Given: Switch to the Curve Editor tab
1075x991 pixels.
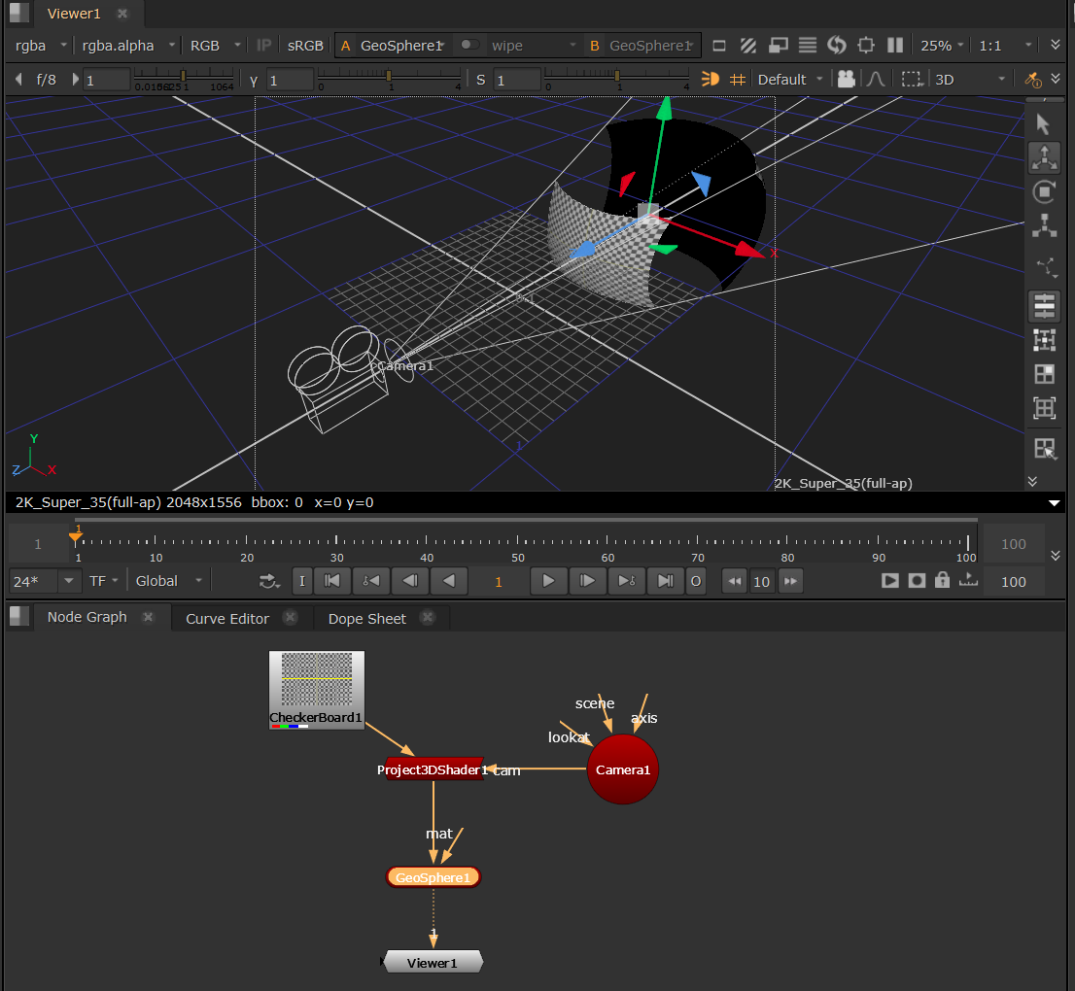Looking at the screenshot, I should pos(227,618).
